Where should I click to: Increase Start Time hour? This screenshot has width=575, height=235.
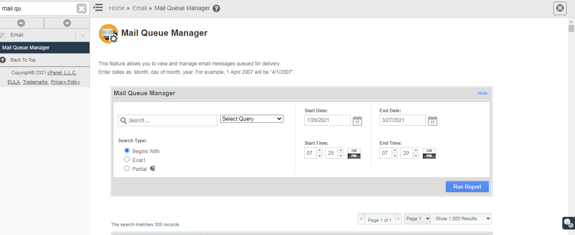(319, 150)
